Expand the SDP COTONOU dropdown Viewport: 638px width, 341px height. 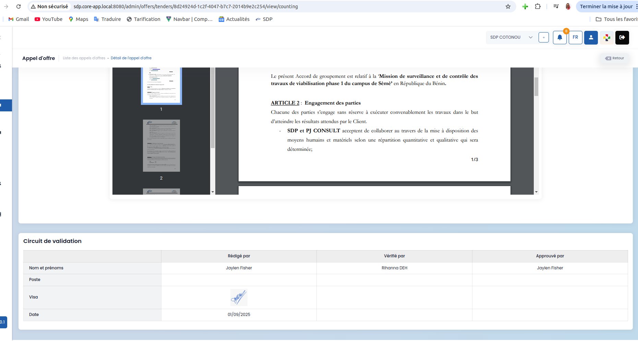tap(511, 37)
